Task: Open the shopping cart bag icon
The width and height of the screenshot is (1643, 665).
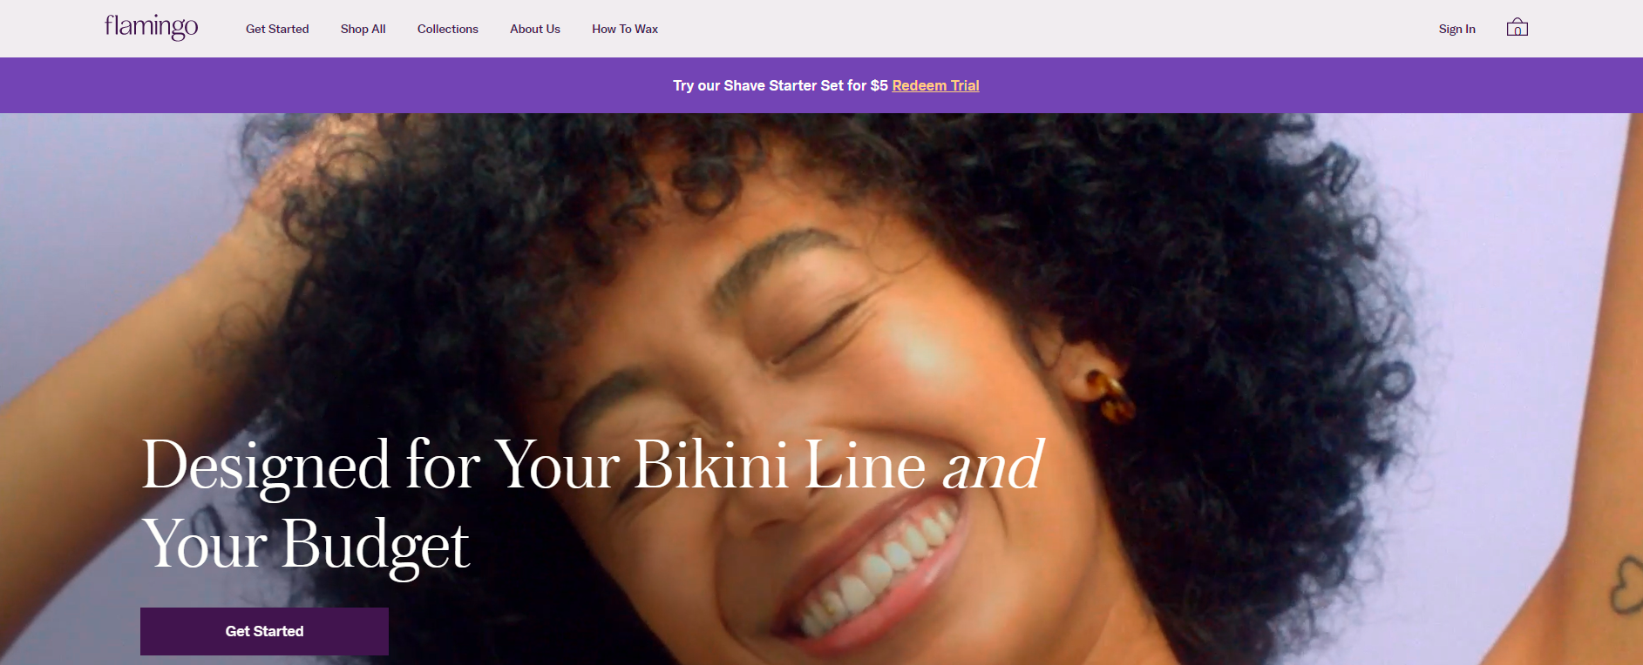Action: [1517, 28]
